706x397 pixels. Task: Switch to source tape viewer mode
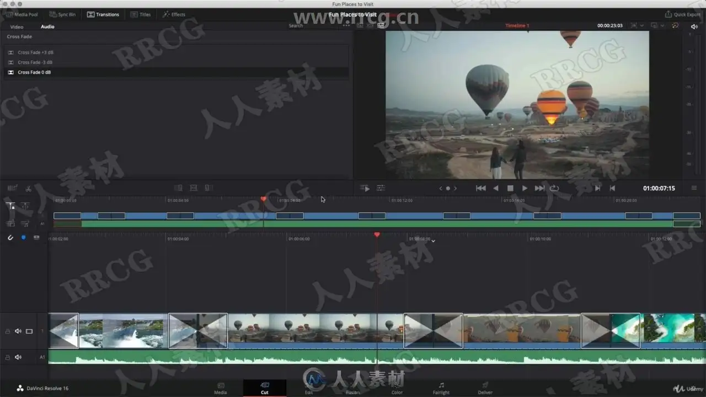pyautogui.click(x=370, y=25)
